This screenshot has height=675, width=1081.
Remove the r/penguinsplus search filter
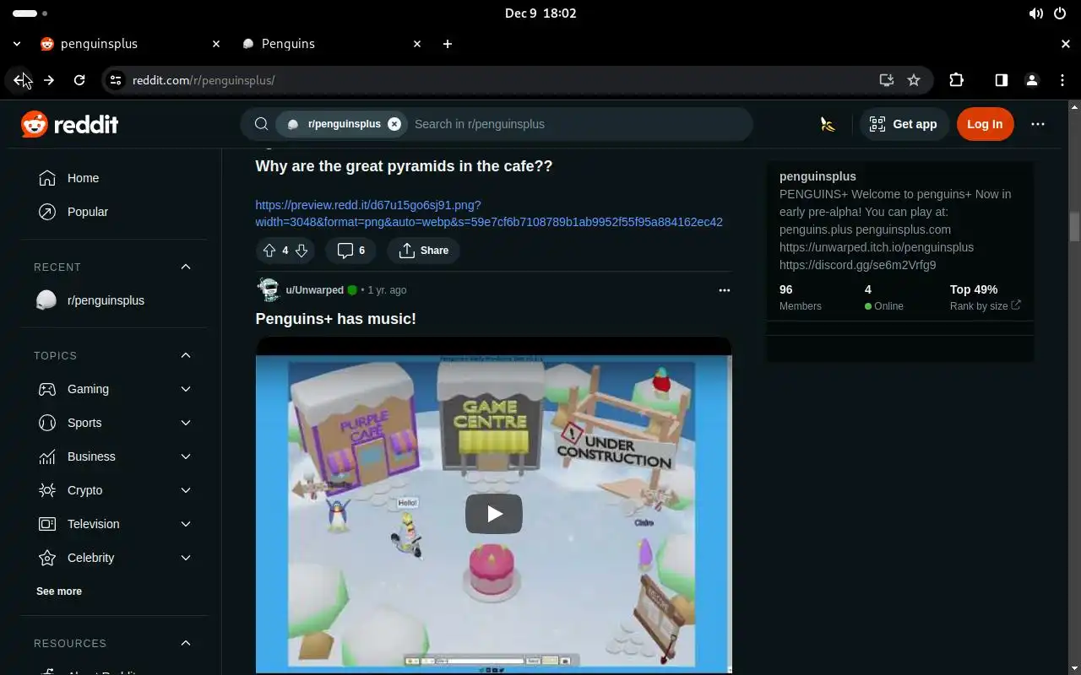click(394, 124)
